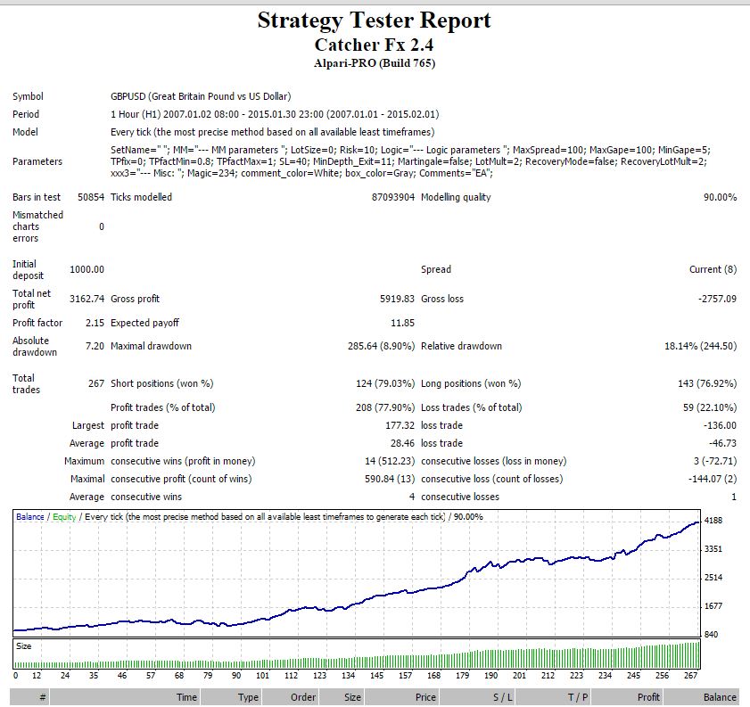
Task: Select total net profit 3162.74
Action: pyautogui.click(x=87, y=299)
